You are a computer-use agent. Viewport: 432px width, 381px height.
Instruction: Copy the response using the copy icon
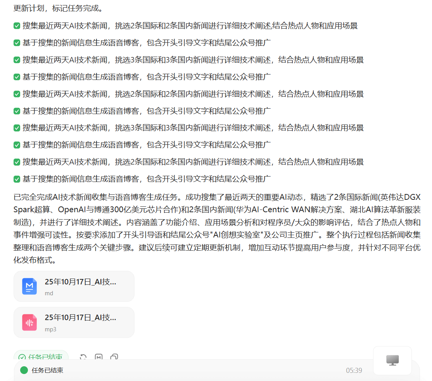tap(114, 357)
